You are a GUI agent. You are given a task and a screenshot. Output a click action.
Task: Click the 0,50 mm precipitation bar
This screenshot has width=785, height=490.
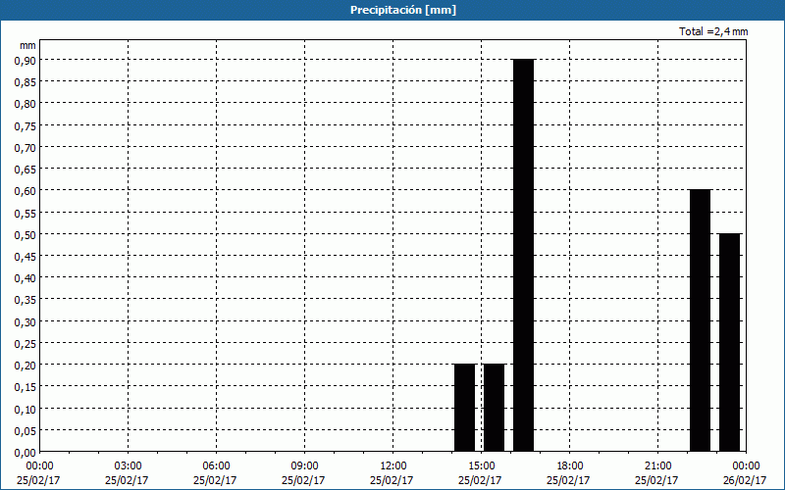pyautogui.click(x=729, y=342)
